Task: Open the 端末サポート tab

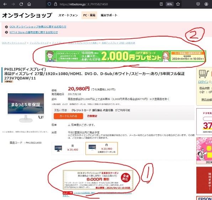Action: pyautogui.click(x=109, y=15)
